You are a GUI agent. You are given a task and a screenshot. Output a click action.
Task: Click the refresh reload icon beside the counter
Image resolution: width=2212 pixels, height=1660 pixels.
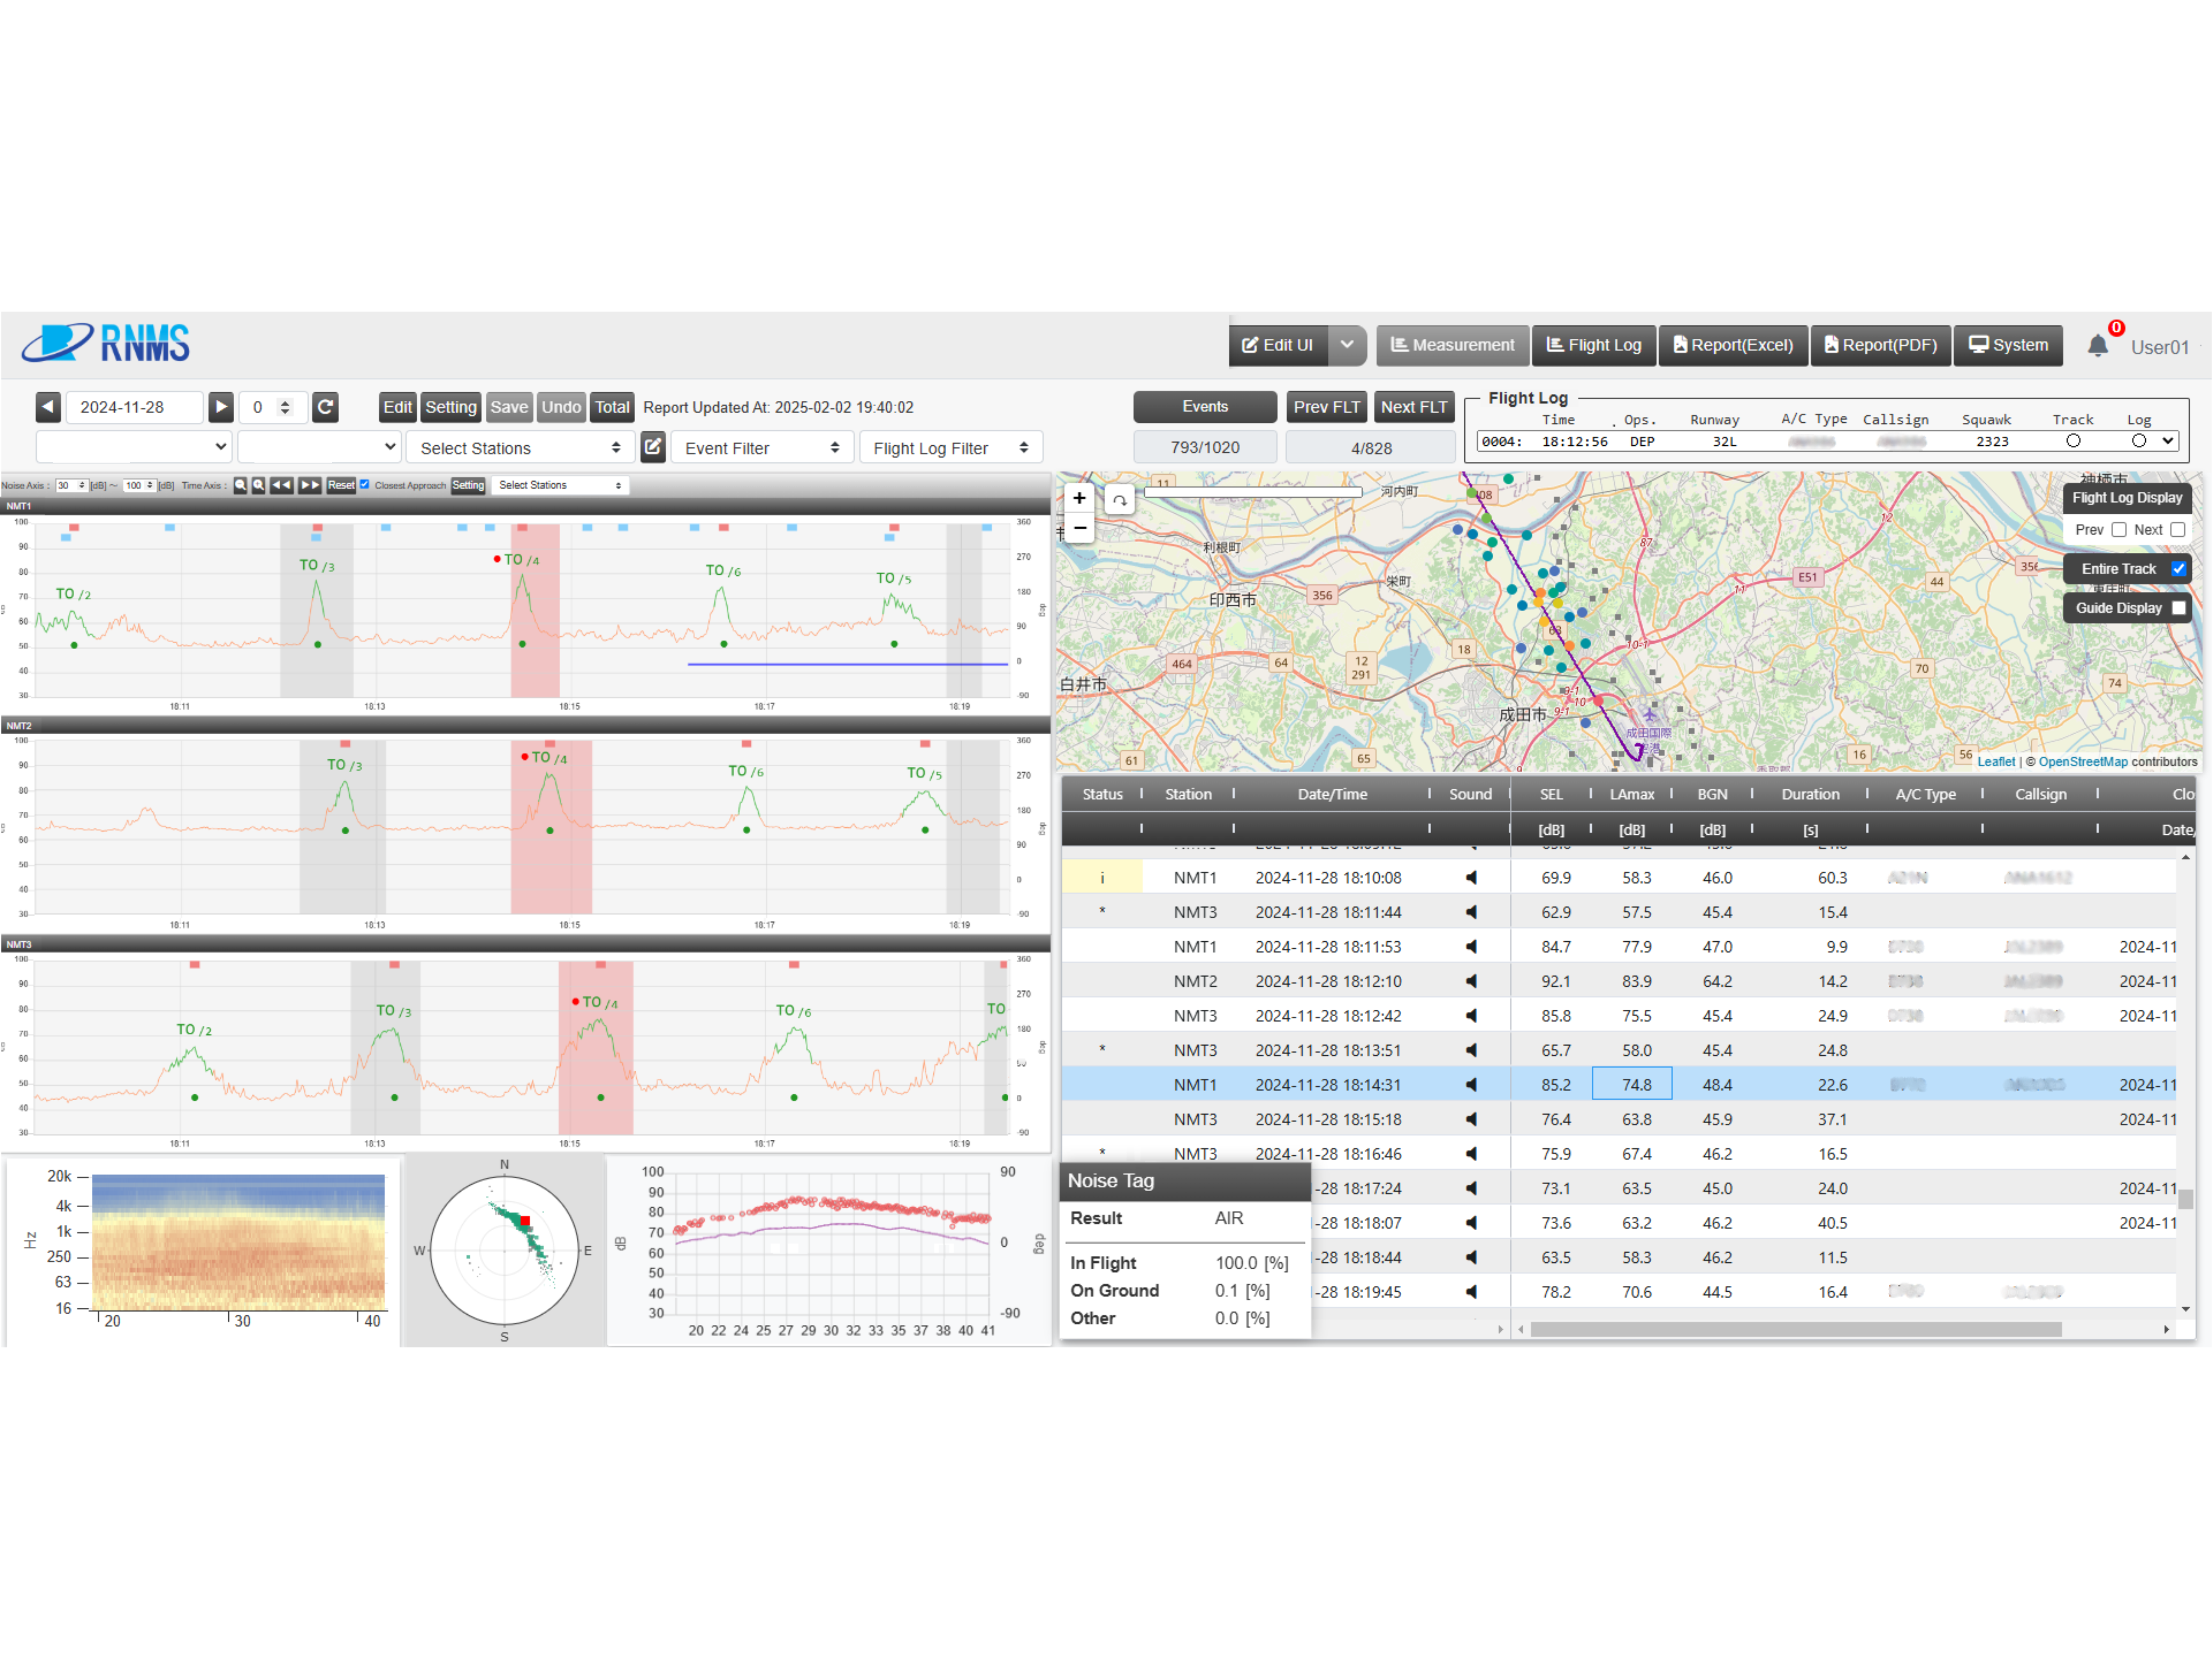coord(325,407)
